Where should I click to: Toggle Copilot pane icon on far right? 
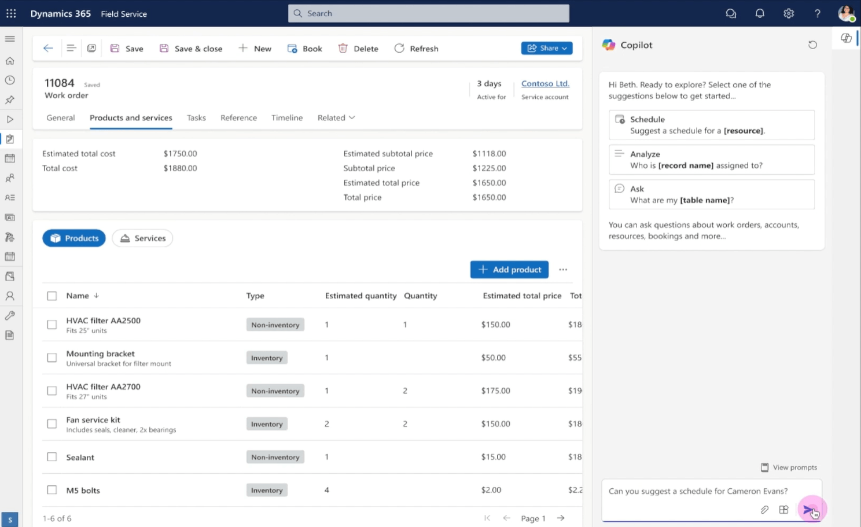[846, 38]
